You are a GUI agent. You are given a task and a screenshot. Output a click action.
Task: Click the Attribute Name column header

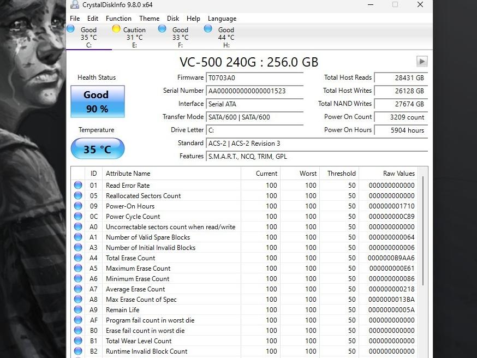pos(128,174)
